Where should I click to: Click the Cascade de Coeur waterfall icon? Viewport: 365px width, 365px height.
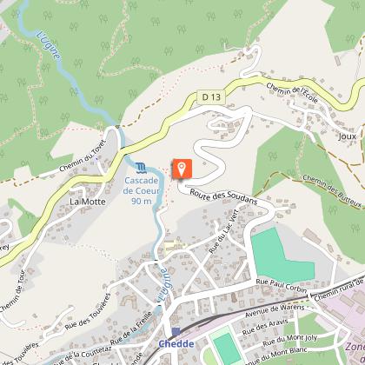point(141,169)
